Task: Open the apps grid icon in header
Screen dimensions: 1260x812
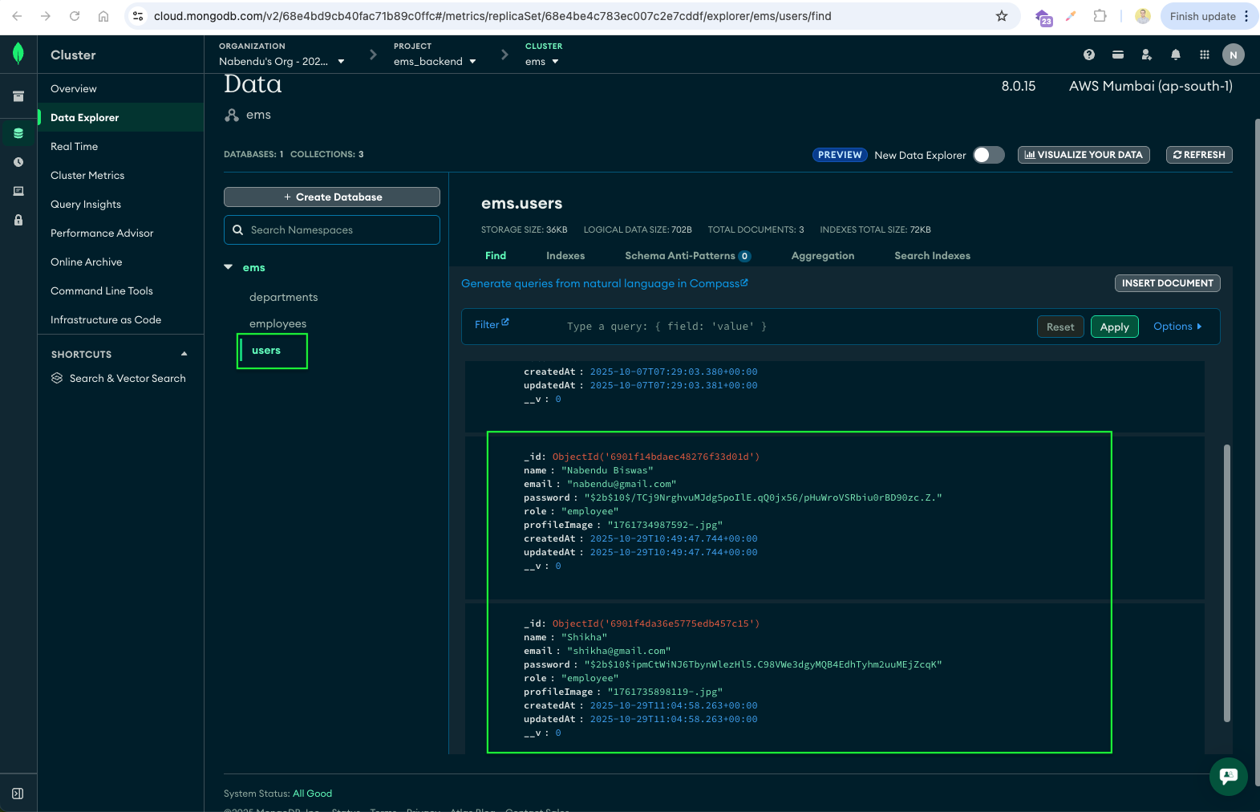Action: [x=1205, y=55]
